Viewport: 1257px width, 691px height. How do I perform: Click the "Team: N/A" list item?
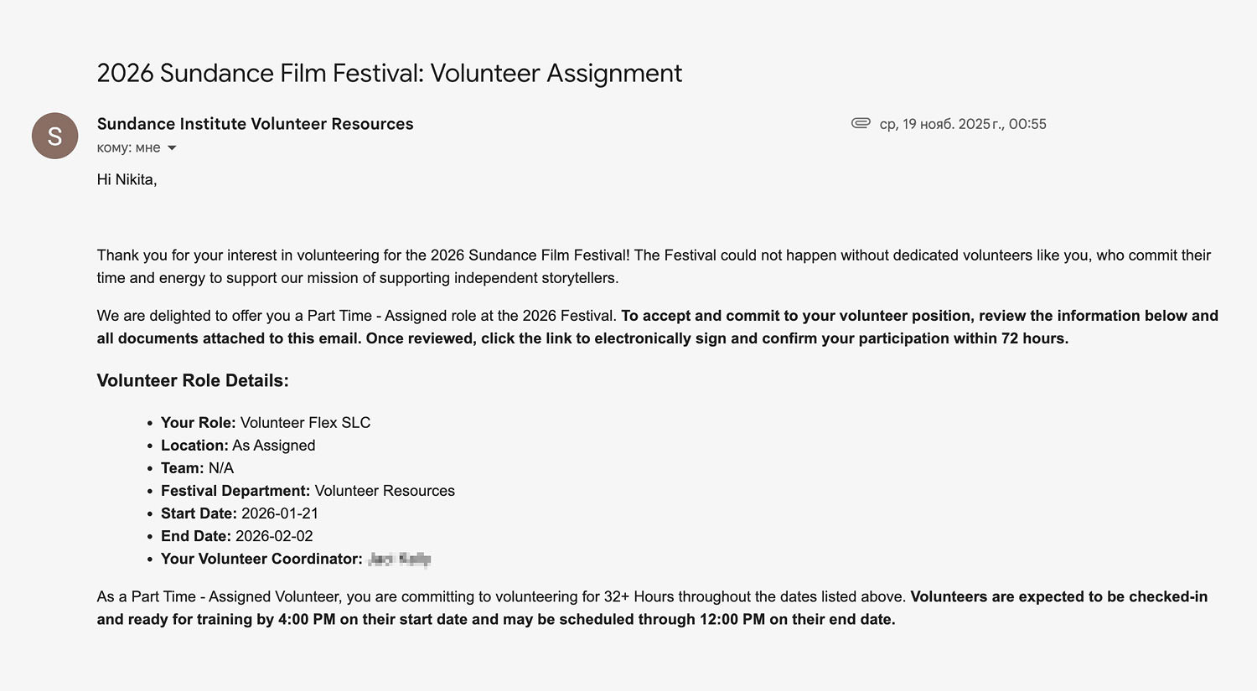coord(197,468)
